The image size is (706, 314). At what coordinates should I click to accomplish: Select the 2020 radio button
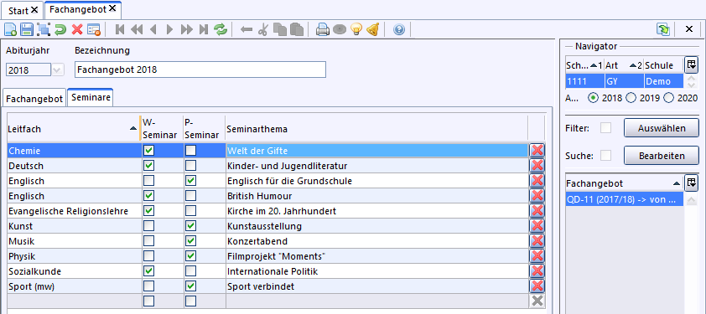[670, 98]
